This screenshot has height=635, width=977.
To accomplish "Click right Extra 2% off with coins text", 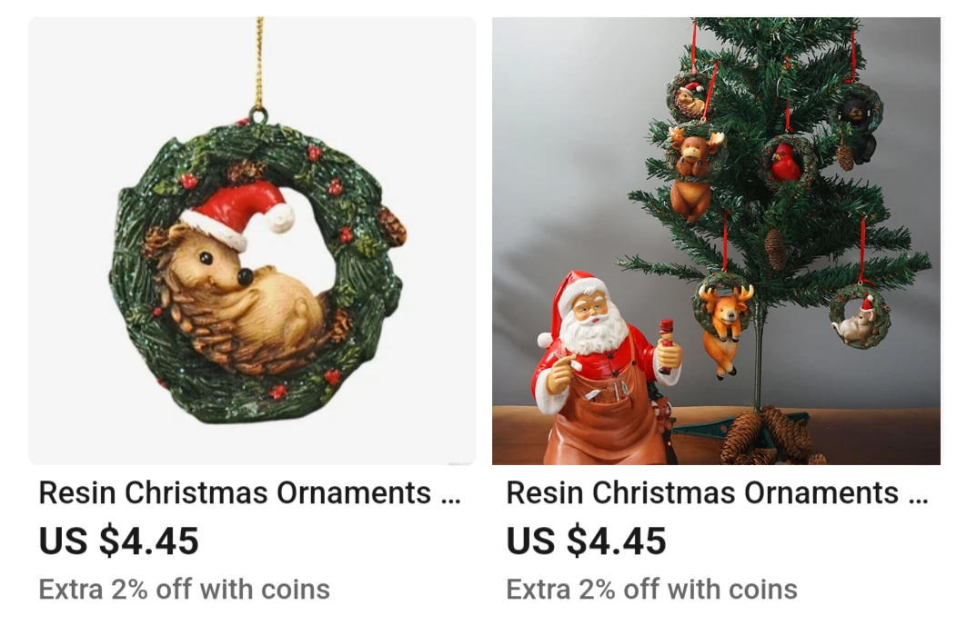I will coord(651,589).
